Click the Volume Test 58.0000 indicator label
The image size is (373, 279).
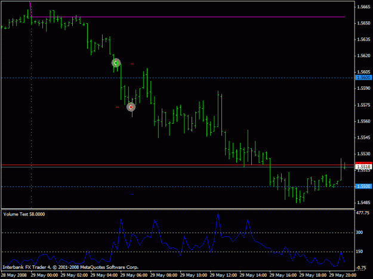[x=24, y=214]
